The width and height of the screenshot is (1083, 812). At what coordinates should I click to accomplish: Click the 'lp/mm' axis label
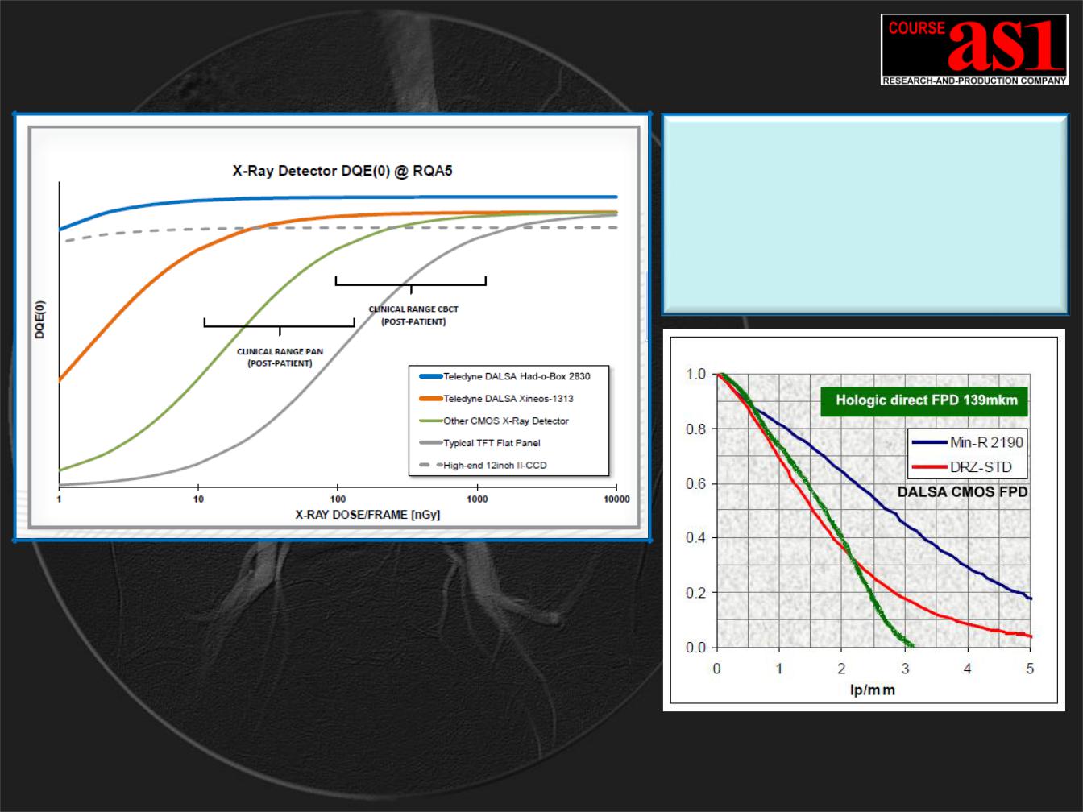[x=873, y=690]
